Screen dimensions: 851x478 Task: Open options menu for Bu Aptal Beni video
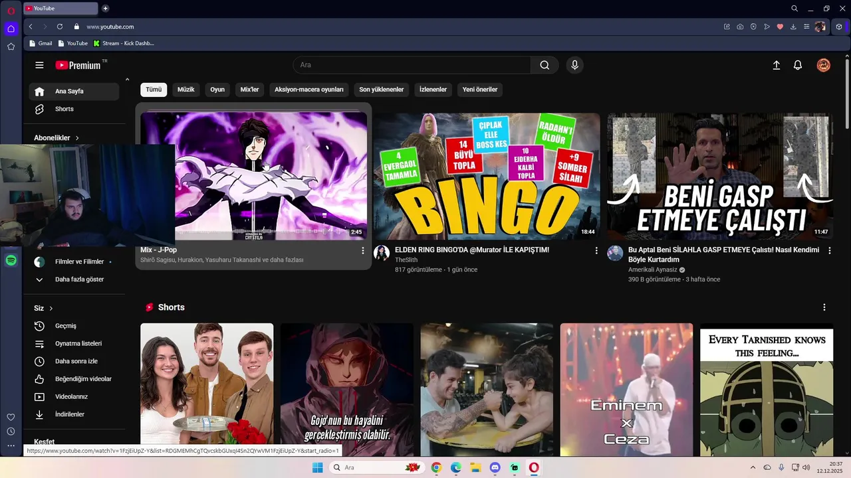coord(829,250)
